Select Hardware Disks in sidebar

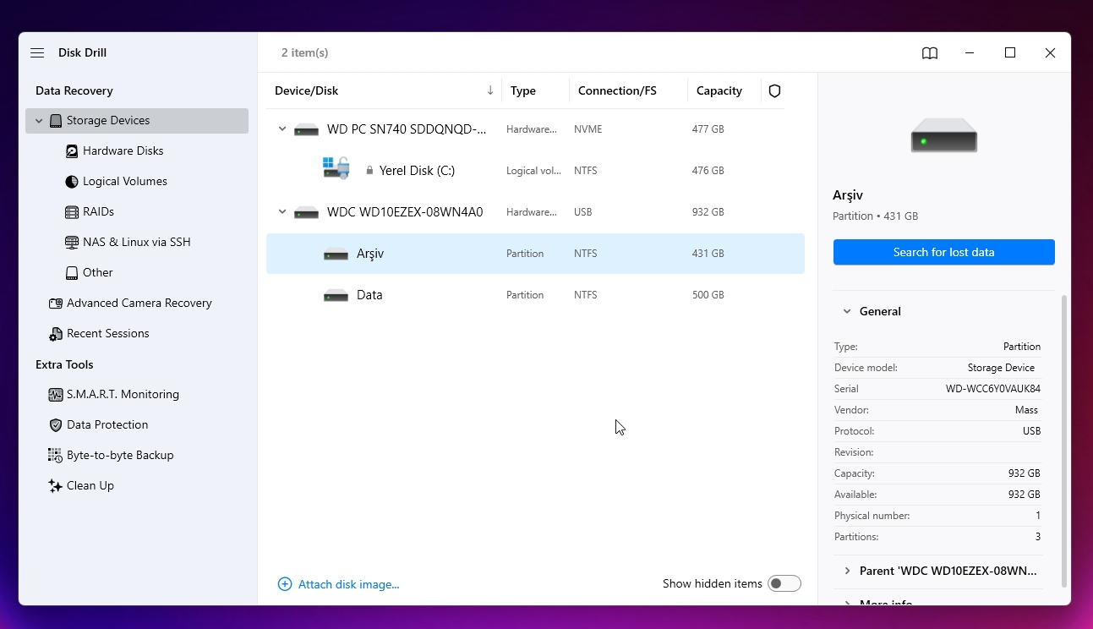point(123,151)
